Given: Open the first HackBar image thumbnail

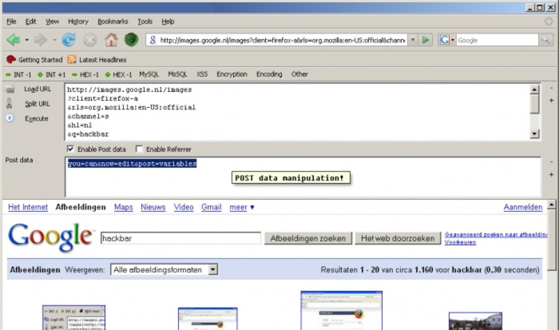Looking at the screenshot, I should pyautogui.click(x=74, y=317).
